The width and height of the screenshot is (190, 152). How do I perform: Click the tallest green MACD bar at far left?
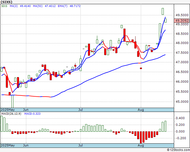[1, 124]
